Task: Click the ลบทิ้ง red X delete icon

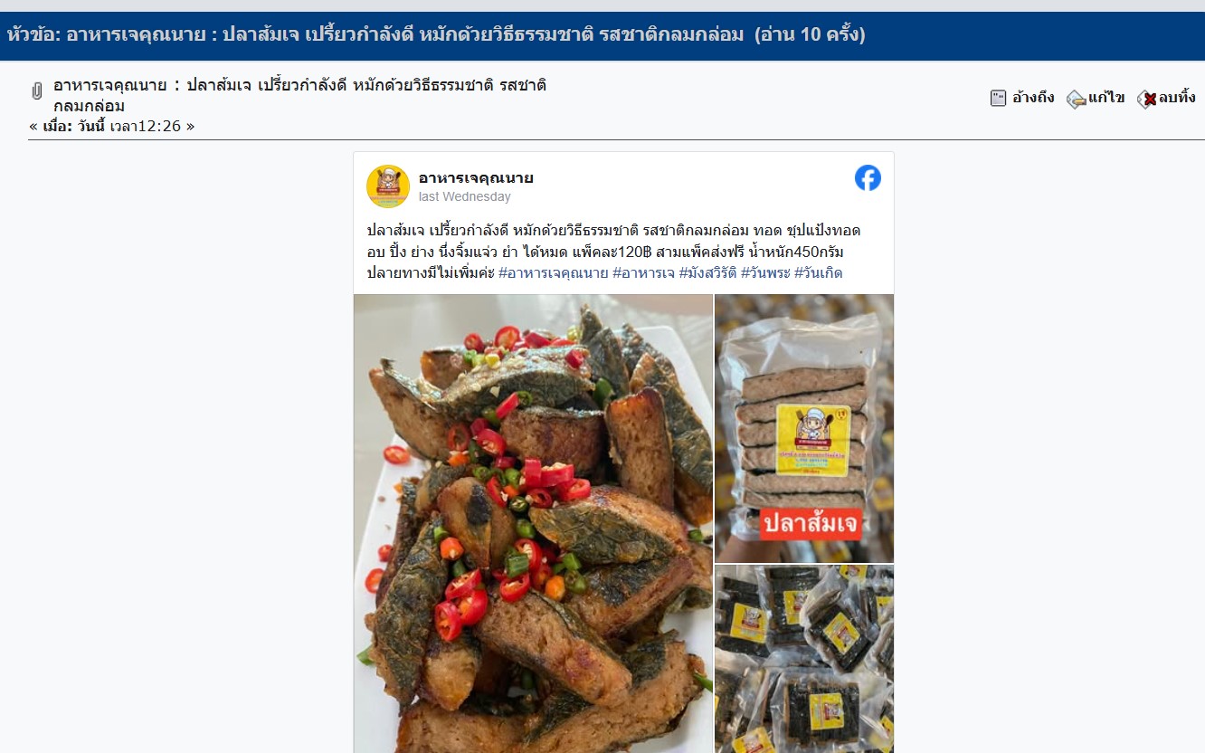Action: point(1146,99)
